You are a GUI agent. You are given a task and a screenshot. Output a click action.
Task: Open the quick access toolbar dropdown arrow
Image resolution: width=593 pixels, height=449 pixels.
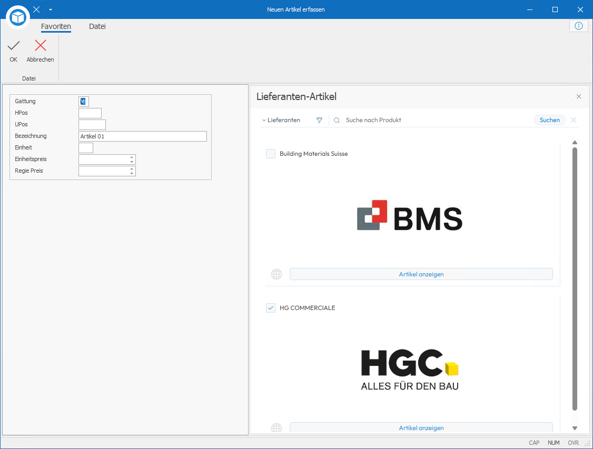tap(51, 10)
